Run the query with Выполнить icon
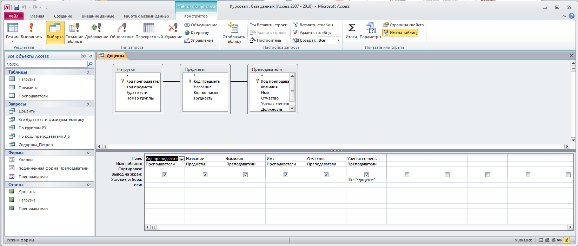Image resolution: width=578 pixels, height=246 pixels. [x=31, y=32]
